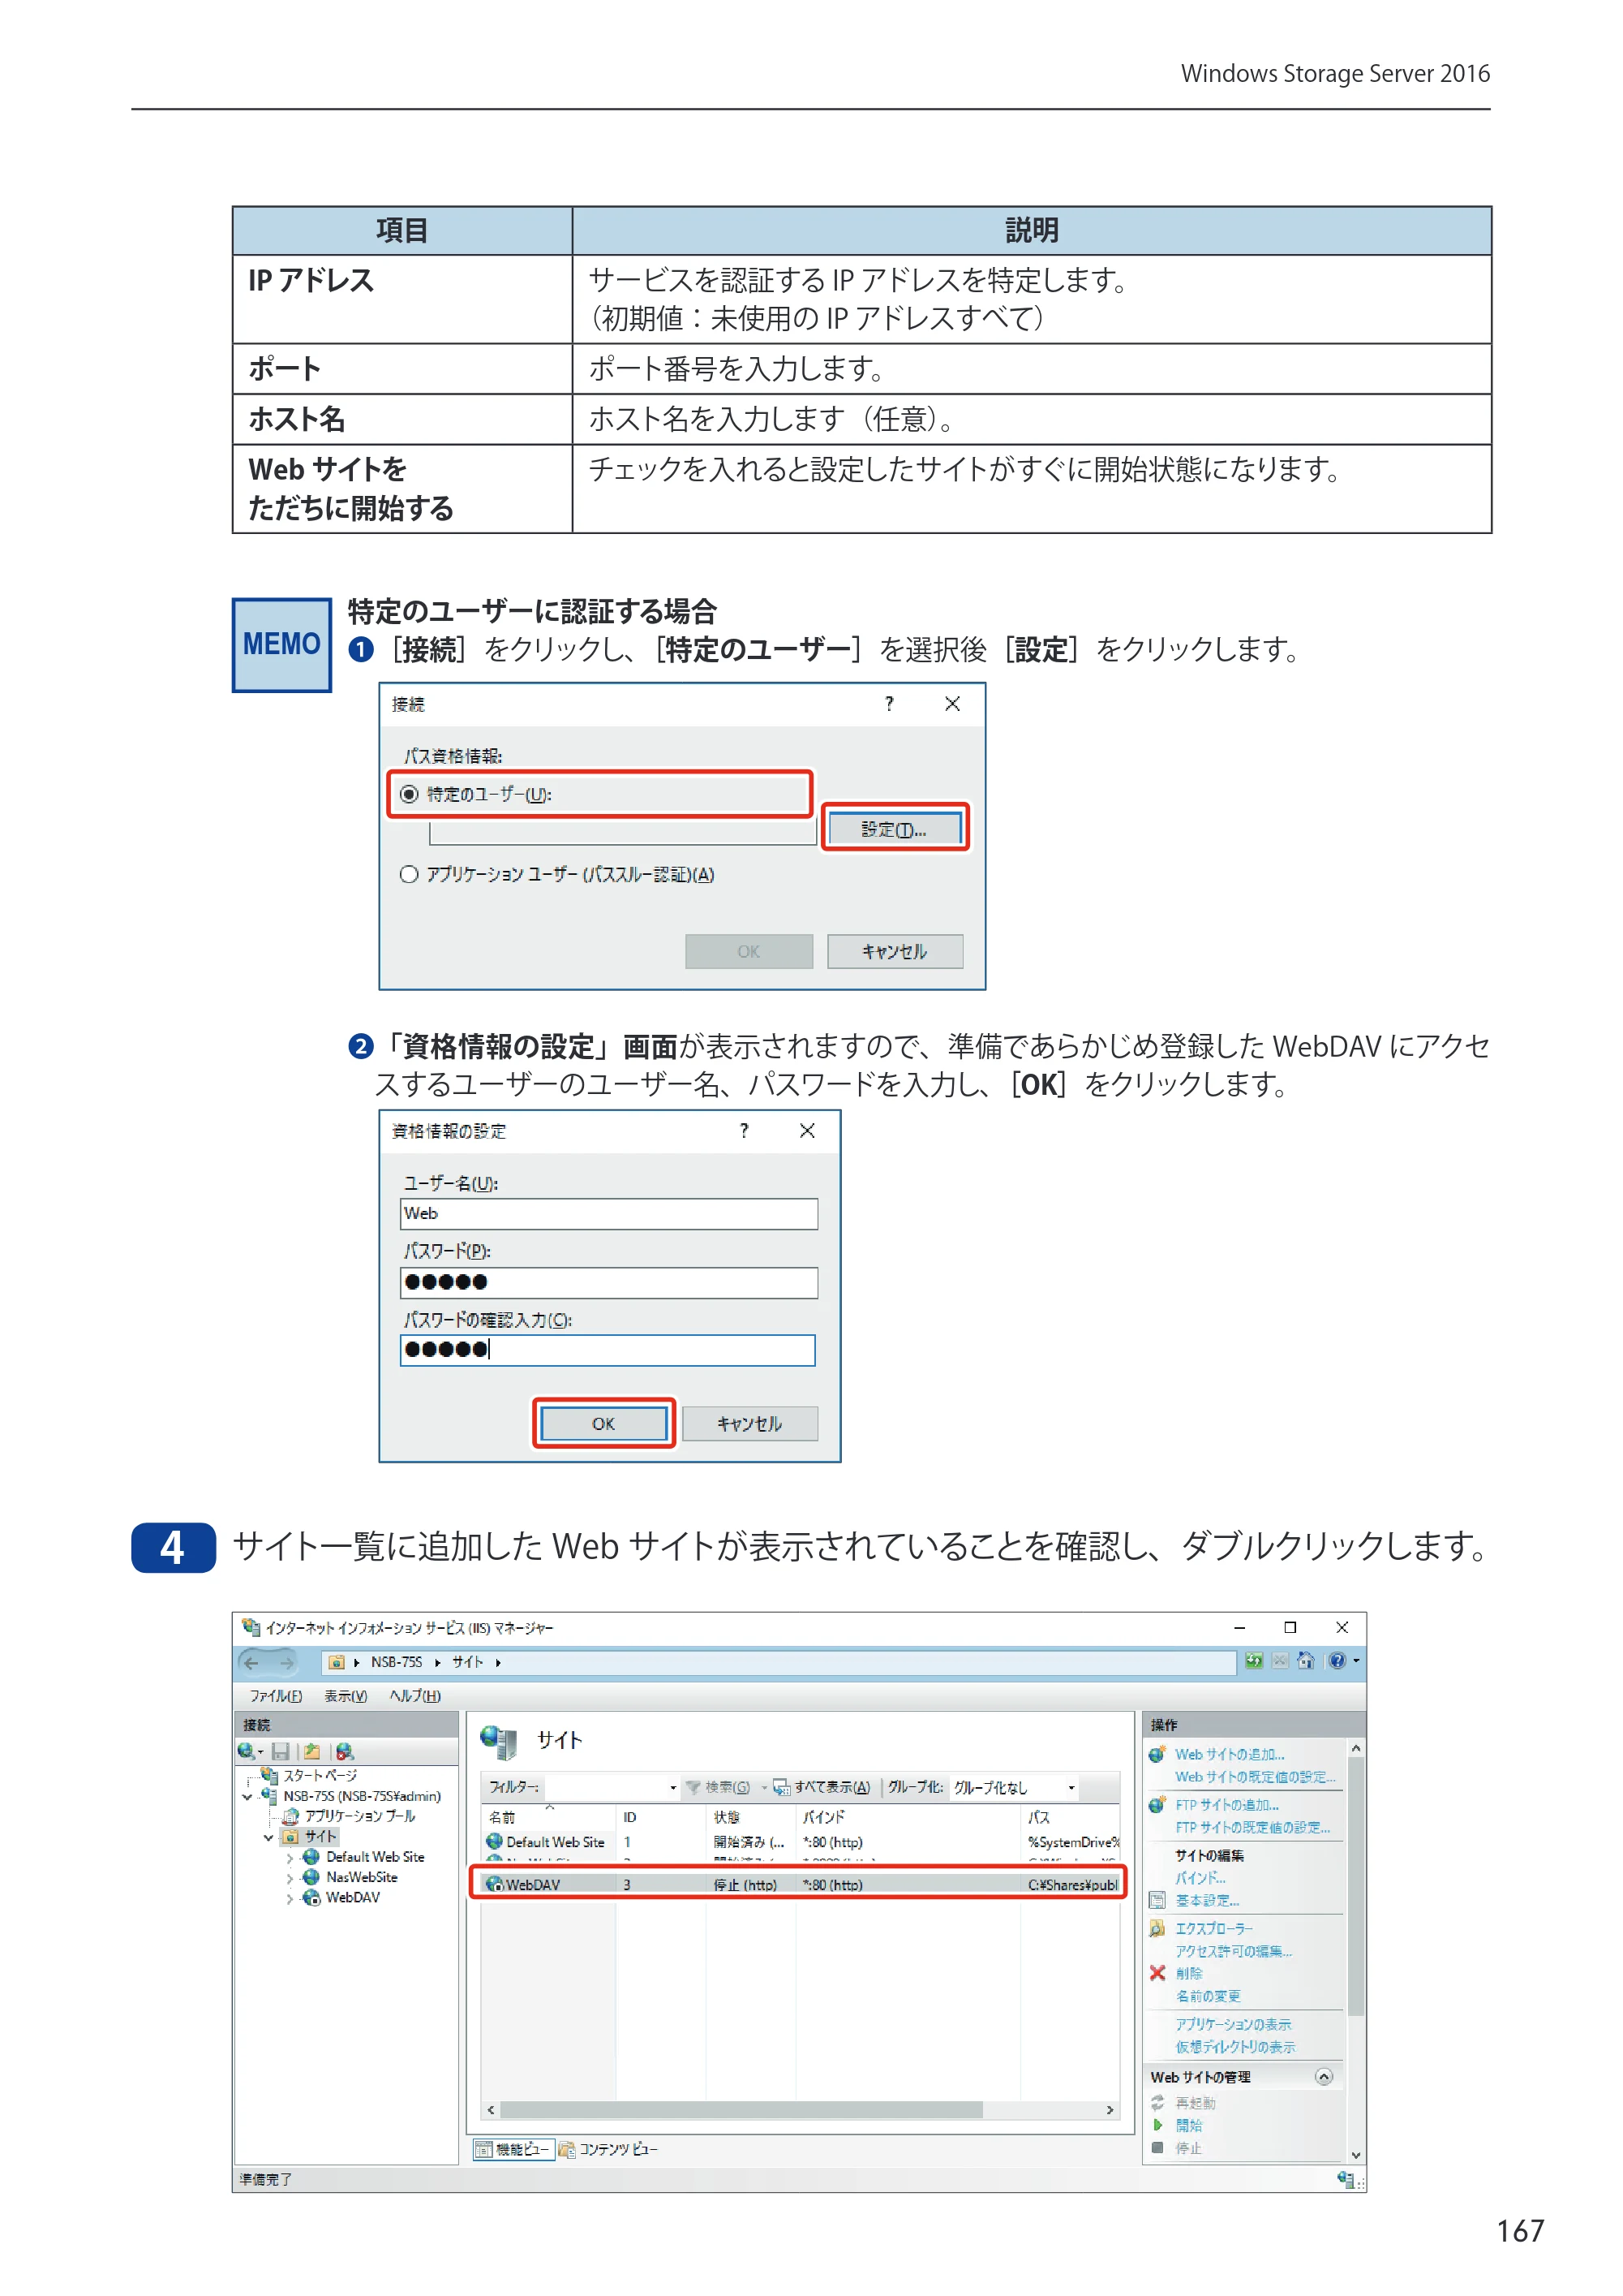
Task: Click the IIS forward navigation arrow
Action: point(287,1662)
